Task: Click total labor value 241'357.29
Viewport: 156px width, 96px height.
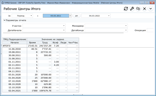Action: point(45,46)
